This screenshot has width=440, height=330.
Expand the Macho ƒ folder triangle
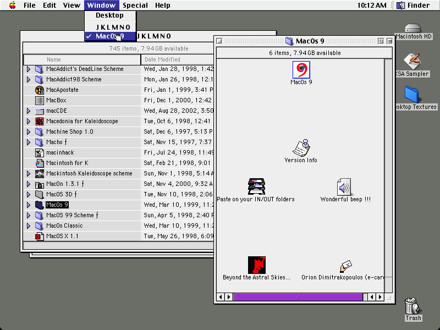[x=29, y=142]
